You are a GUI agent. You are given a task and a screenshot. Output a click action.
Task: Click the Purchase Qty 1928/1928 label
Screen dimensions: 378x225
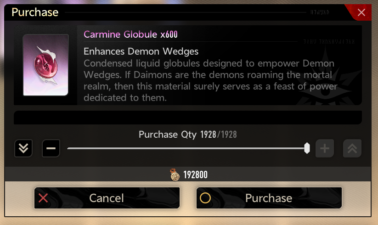[x=187, y=135]
